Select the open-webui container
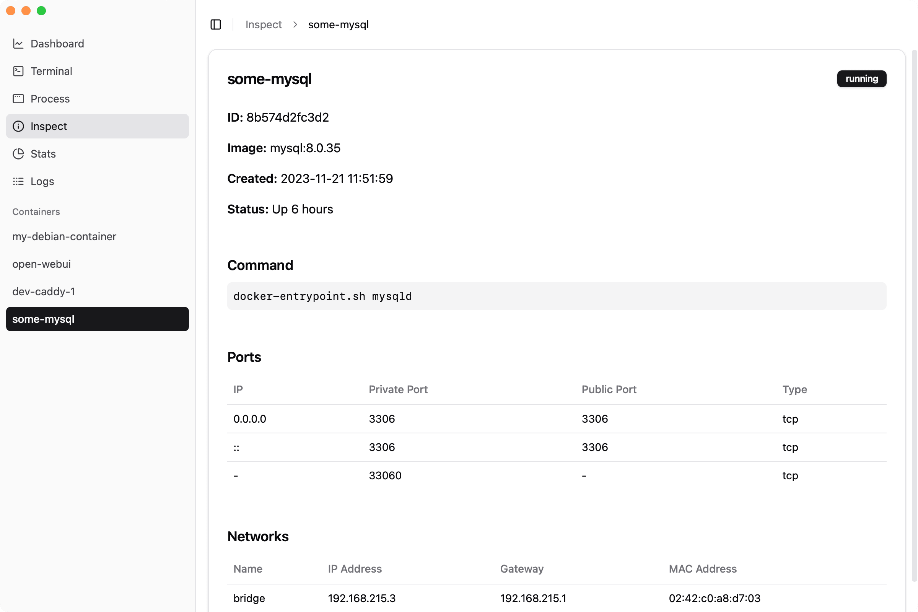 pos(98,264)
